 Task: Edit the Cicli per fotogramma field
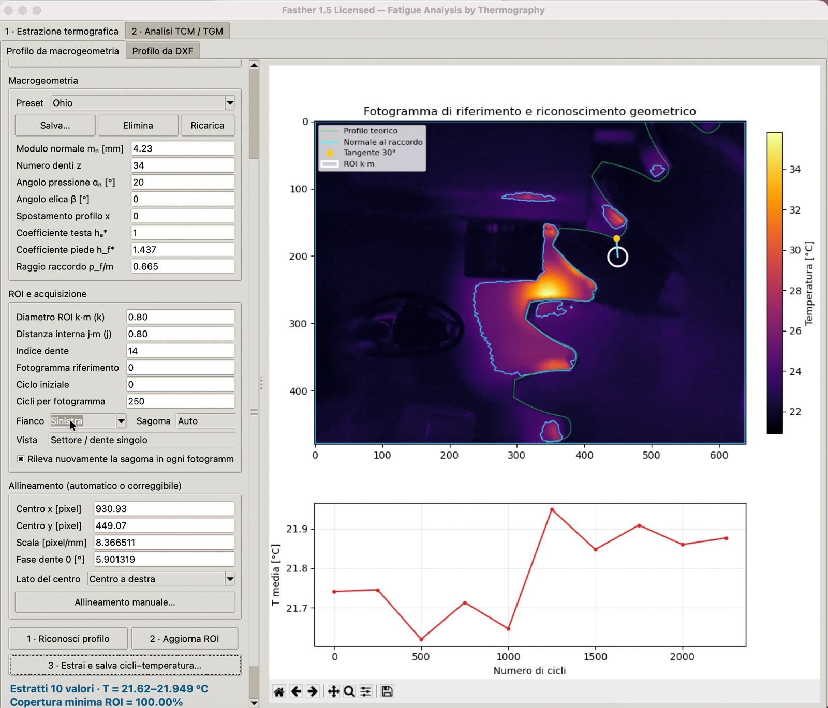(180, 401)
